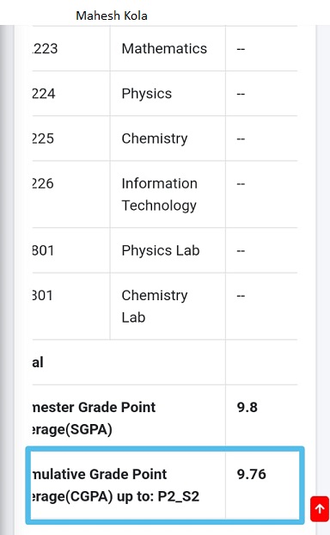Viewport: 330px width, 535px height.
Task: Click the Cumulative Grade Point Average label
Action: 116,485
